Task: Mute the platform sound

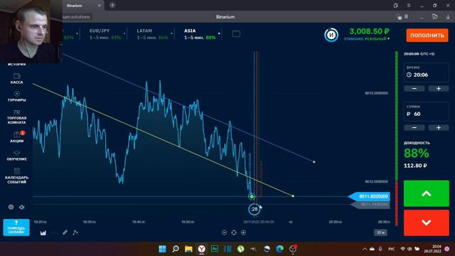Action: point(22,207)
